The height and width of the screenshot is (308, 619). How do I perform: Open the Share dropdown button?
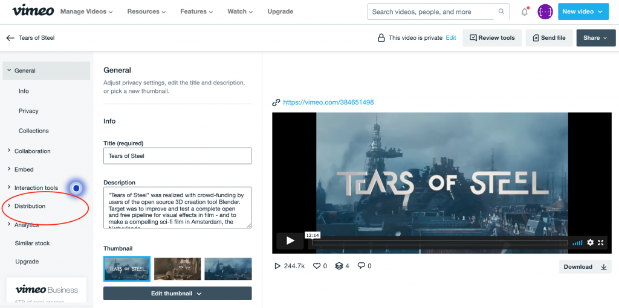tap(595, 38)
